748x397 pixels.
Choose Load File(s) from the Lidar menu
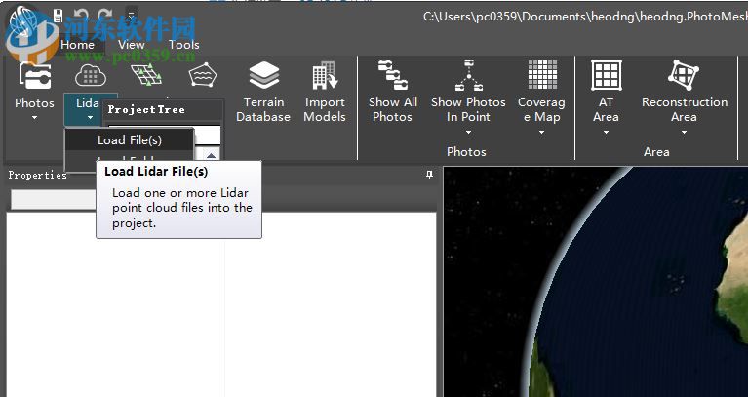pyautogui.click(x=130, y=140)
